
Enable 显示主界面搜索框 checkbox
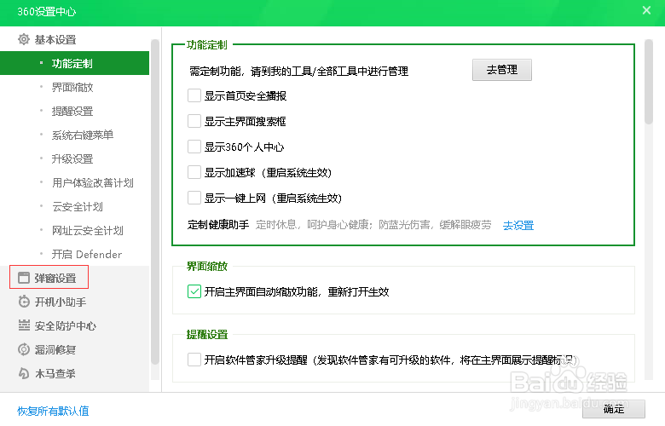(x=194, y=121)
